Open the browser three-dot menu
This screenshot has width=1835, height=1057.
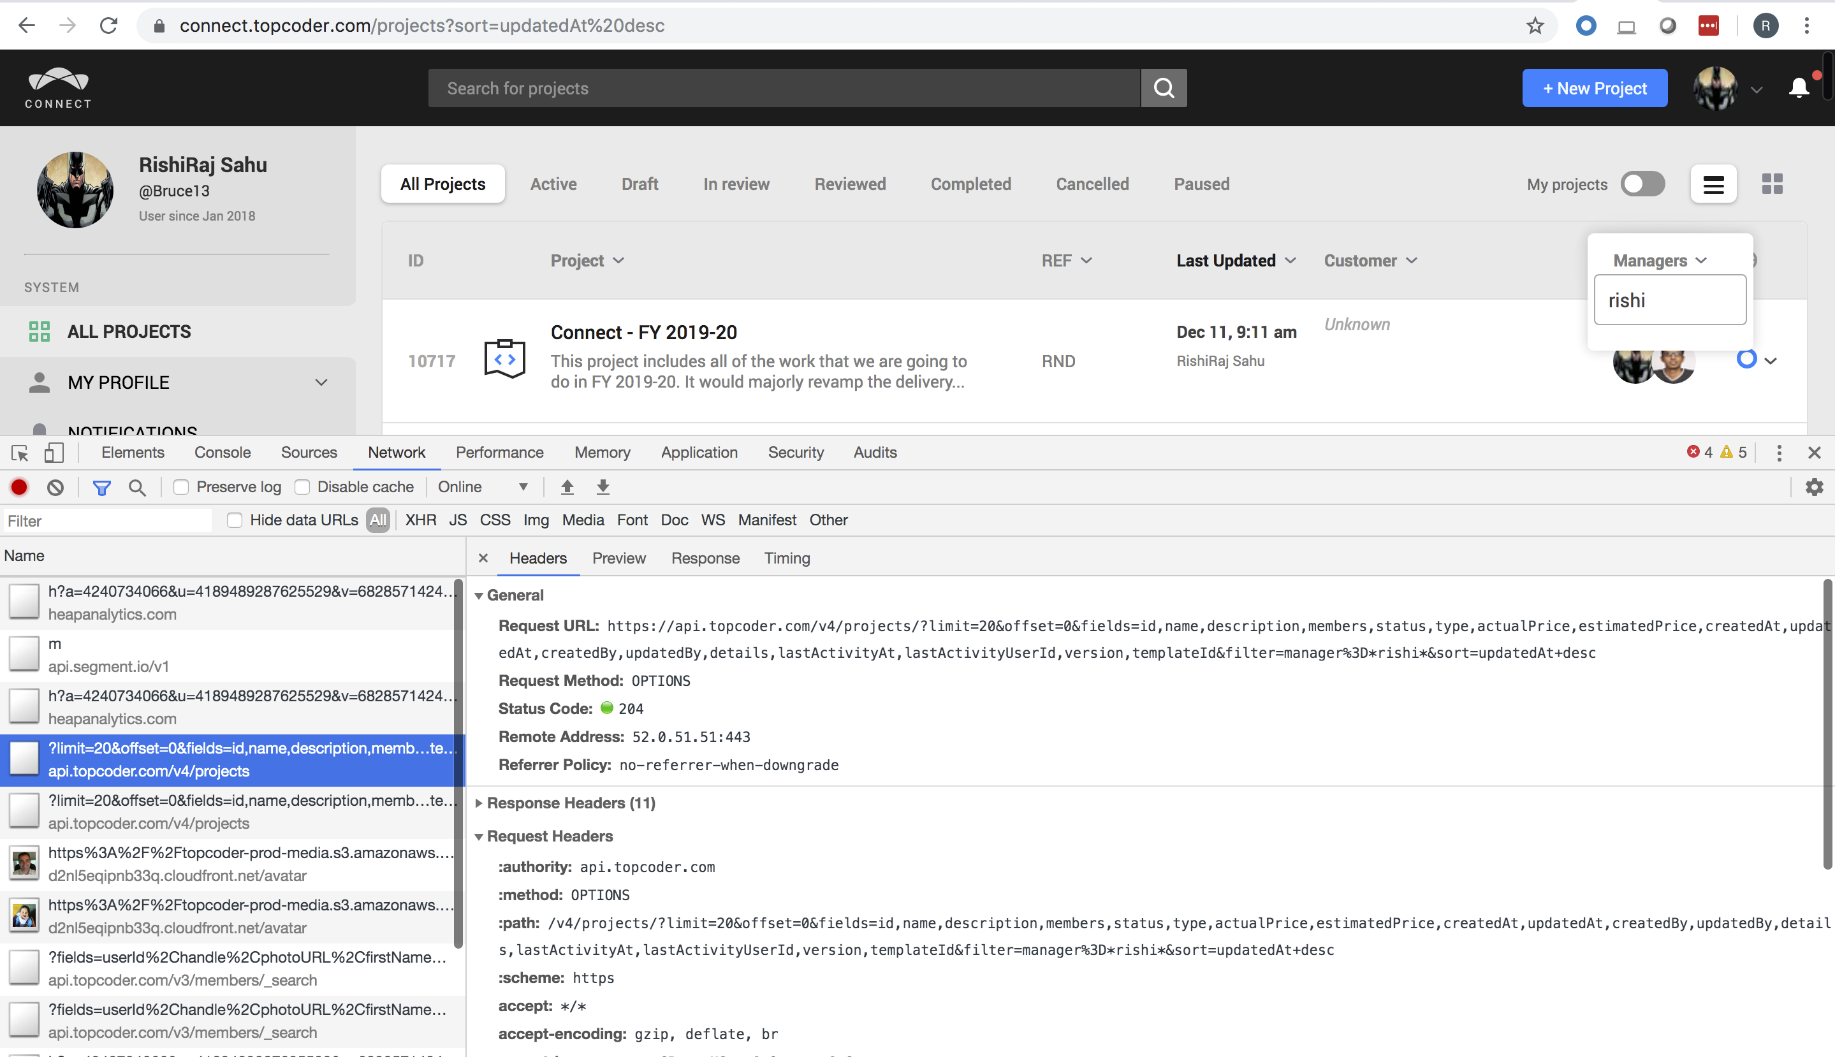1807,26
